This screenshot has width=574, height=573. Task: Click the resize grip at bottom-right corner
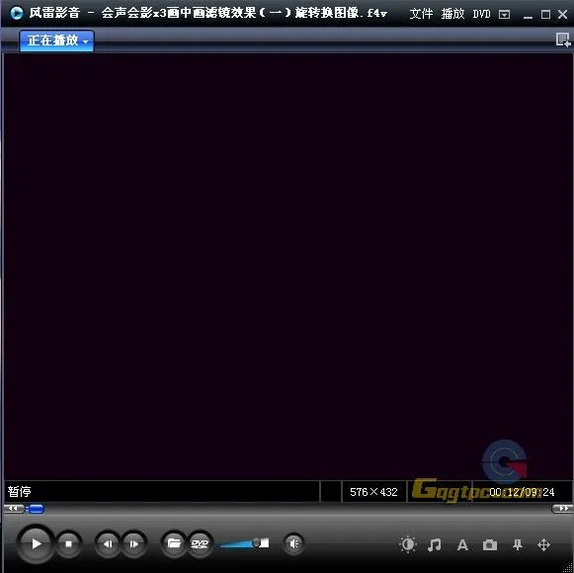(x=569, y=568)
